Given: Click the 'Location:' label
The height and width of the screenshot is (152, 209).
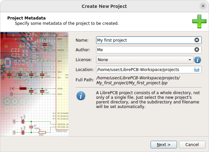Looking at the screenshot, I should point(85,70).
